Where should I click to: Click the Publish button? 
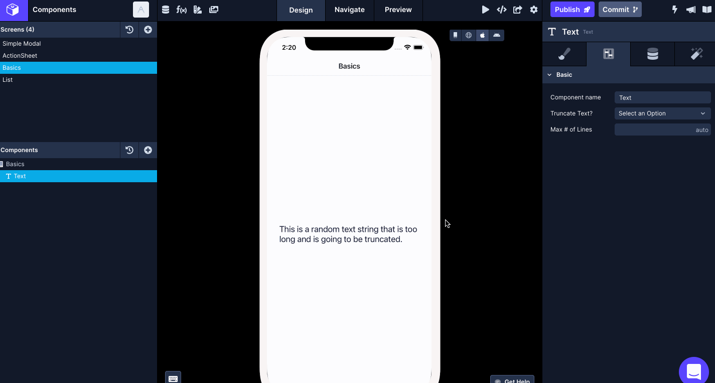click(x=573, y=10)
